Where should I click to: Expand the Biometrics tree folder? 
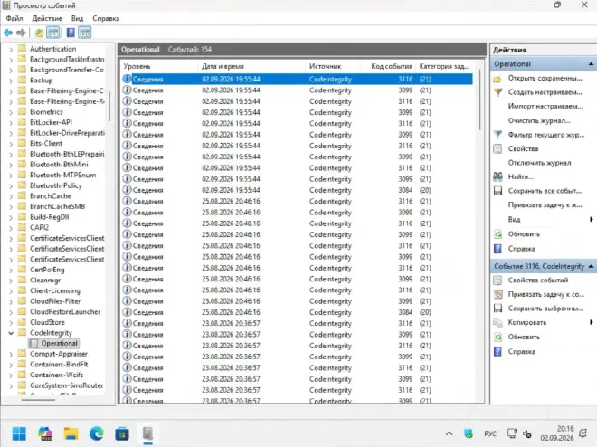11,112
